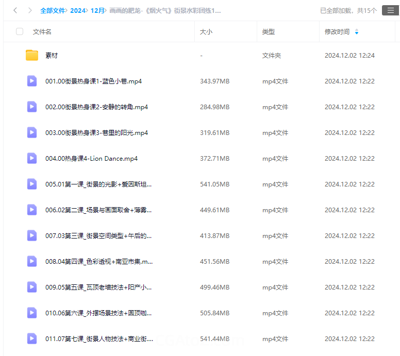Navigate to 12月 breadcrumb folder
The height and width of the screenshot is (356, 400).
(x=97, y=10)
